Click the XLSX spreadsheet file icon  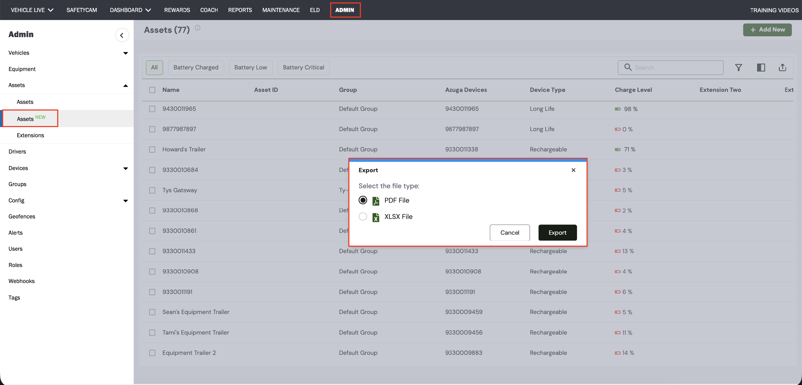376,217
